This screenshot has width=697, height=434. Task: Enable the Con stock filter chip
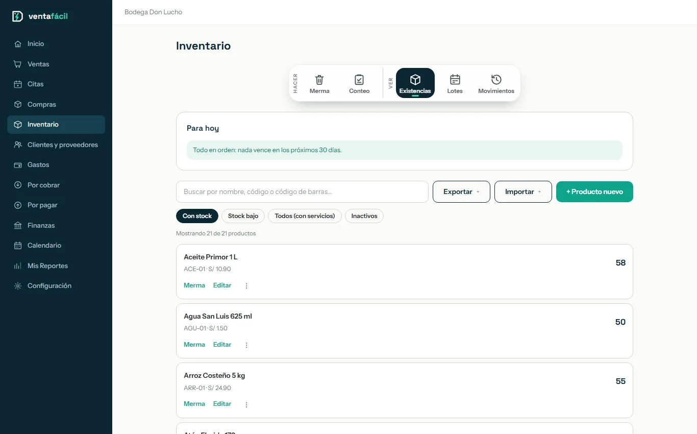pyautogui.click(x=197, y=216)
